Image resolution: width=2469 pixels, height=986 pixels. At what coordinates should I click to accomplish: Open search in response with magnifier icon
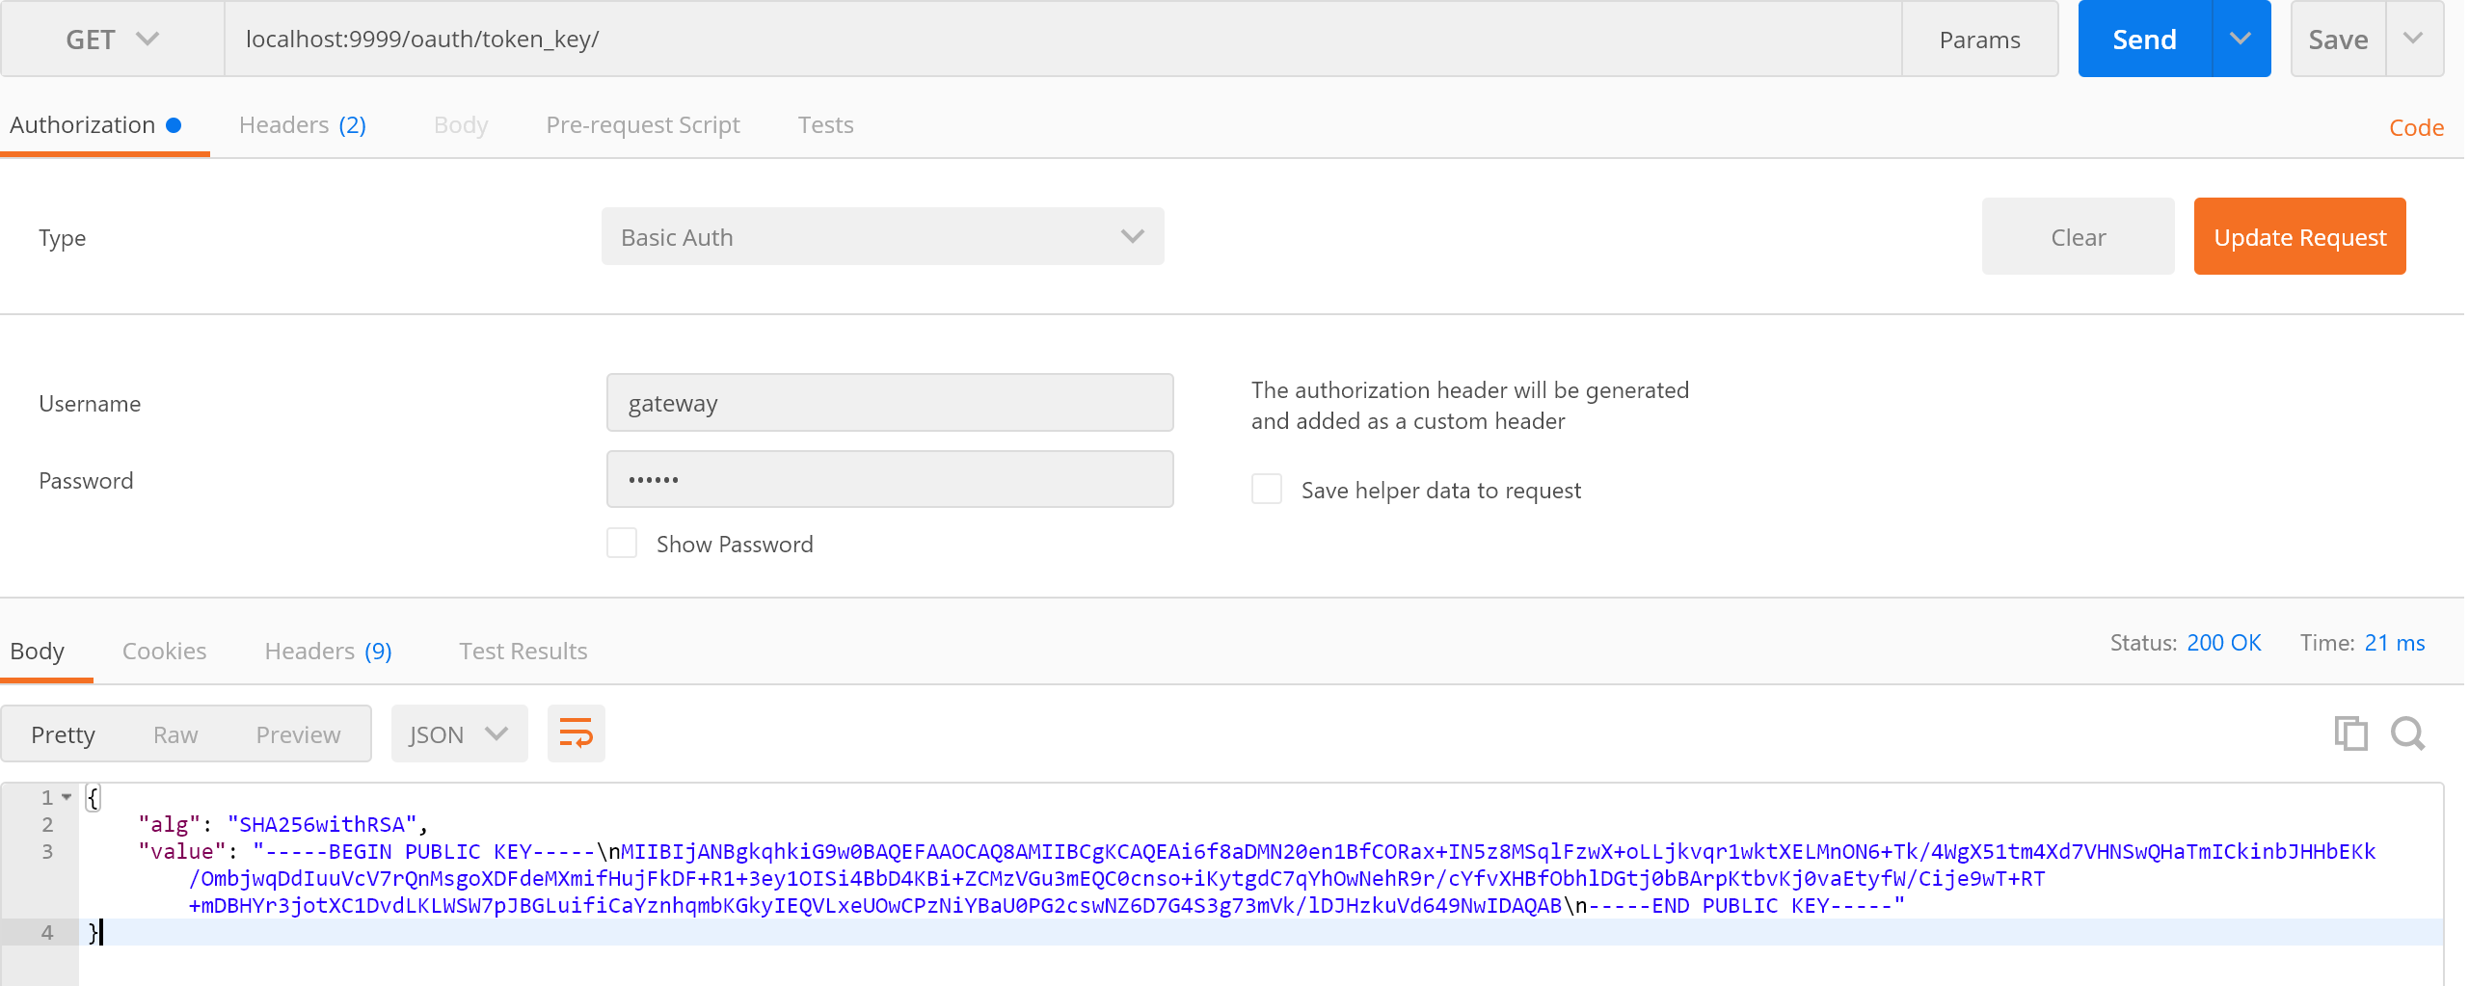click(2407, 733)
